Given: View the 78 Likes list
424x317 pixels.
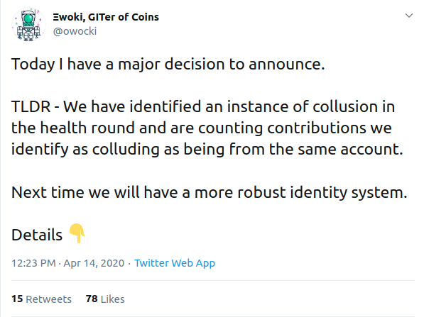Looking at the screenshot, I should 105,299.
